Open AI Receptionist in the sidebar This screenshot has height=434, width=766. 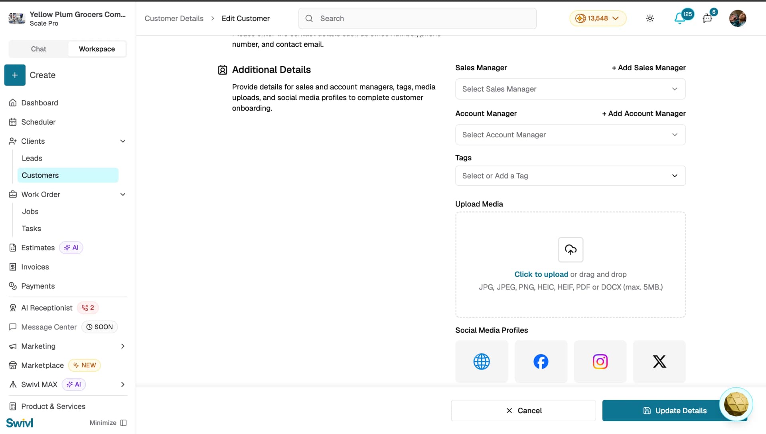[47, 308]
